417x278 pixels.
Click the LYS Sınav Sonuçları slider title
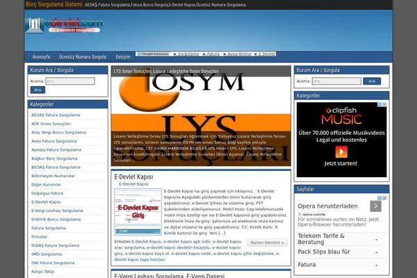[166, 72]
